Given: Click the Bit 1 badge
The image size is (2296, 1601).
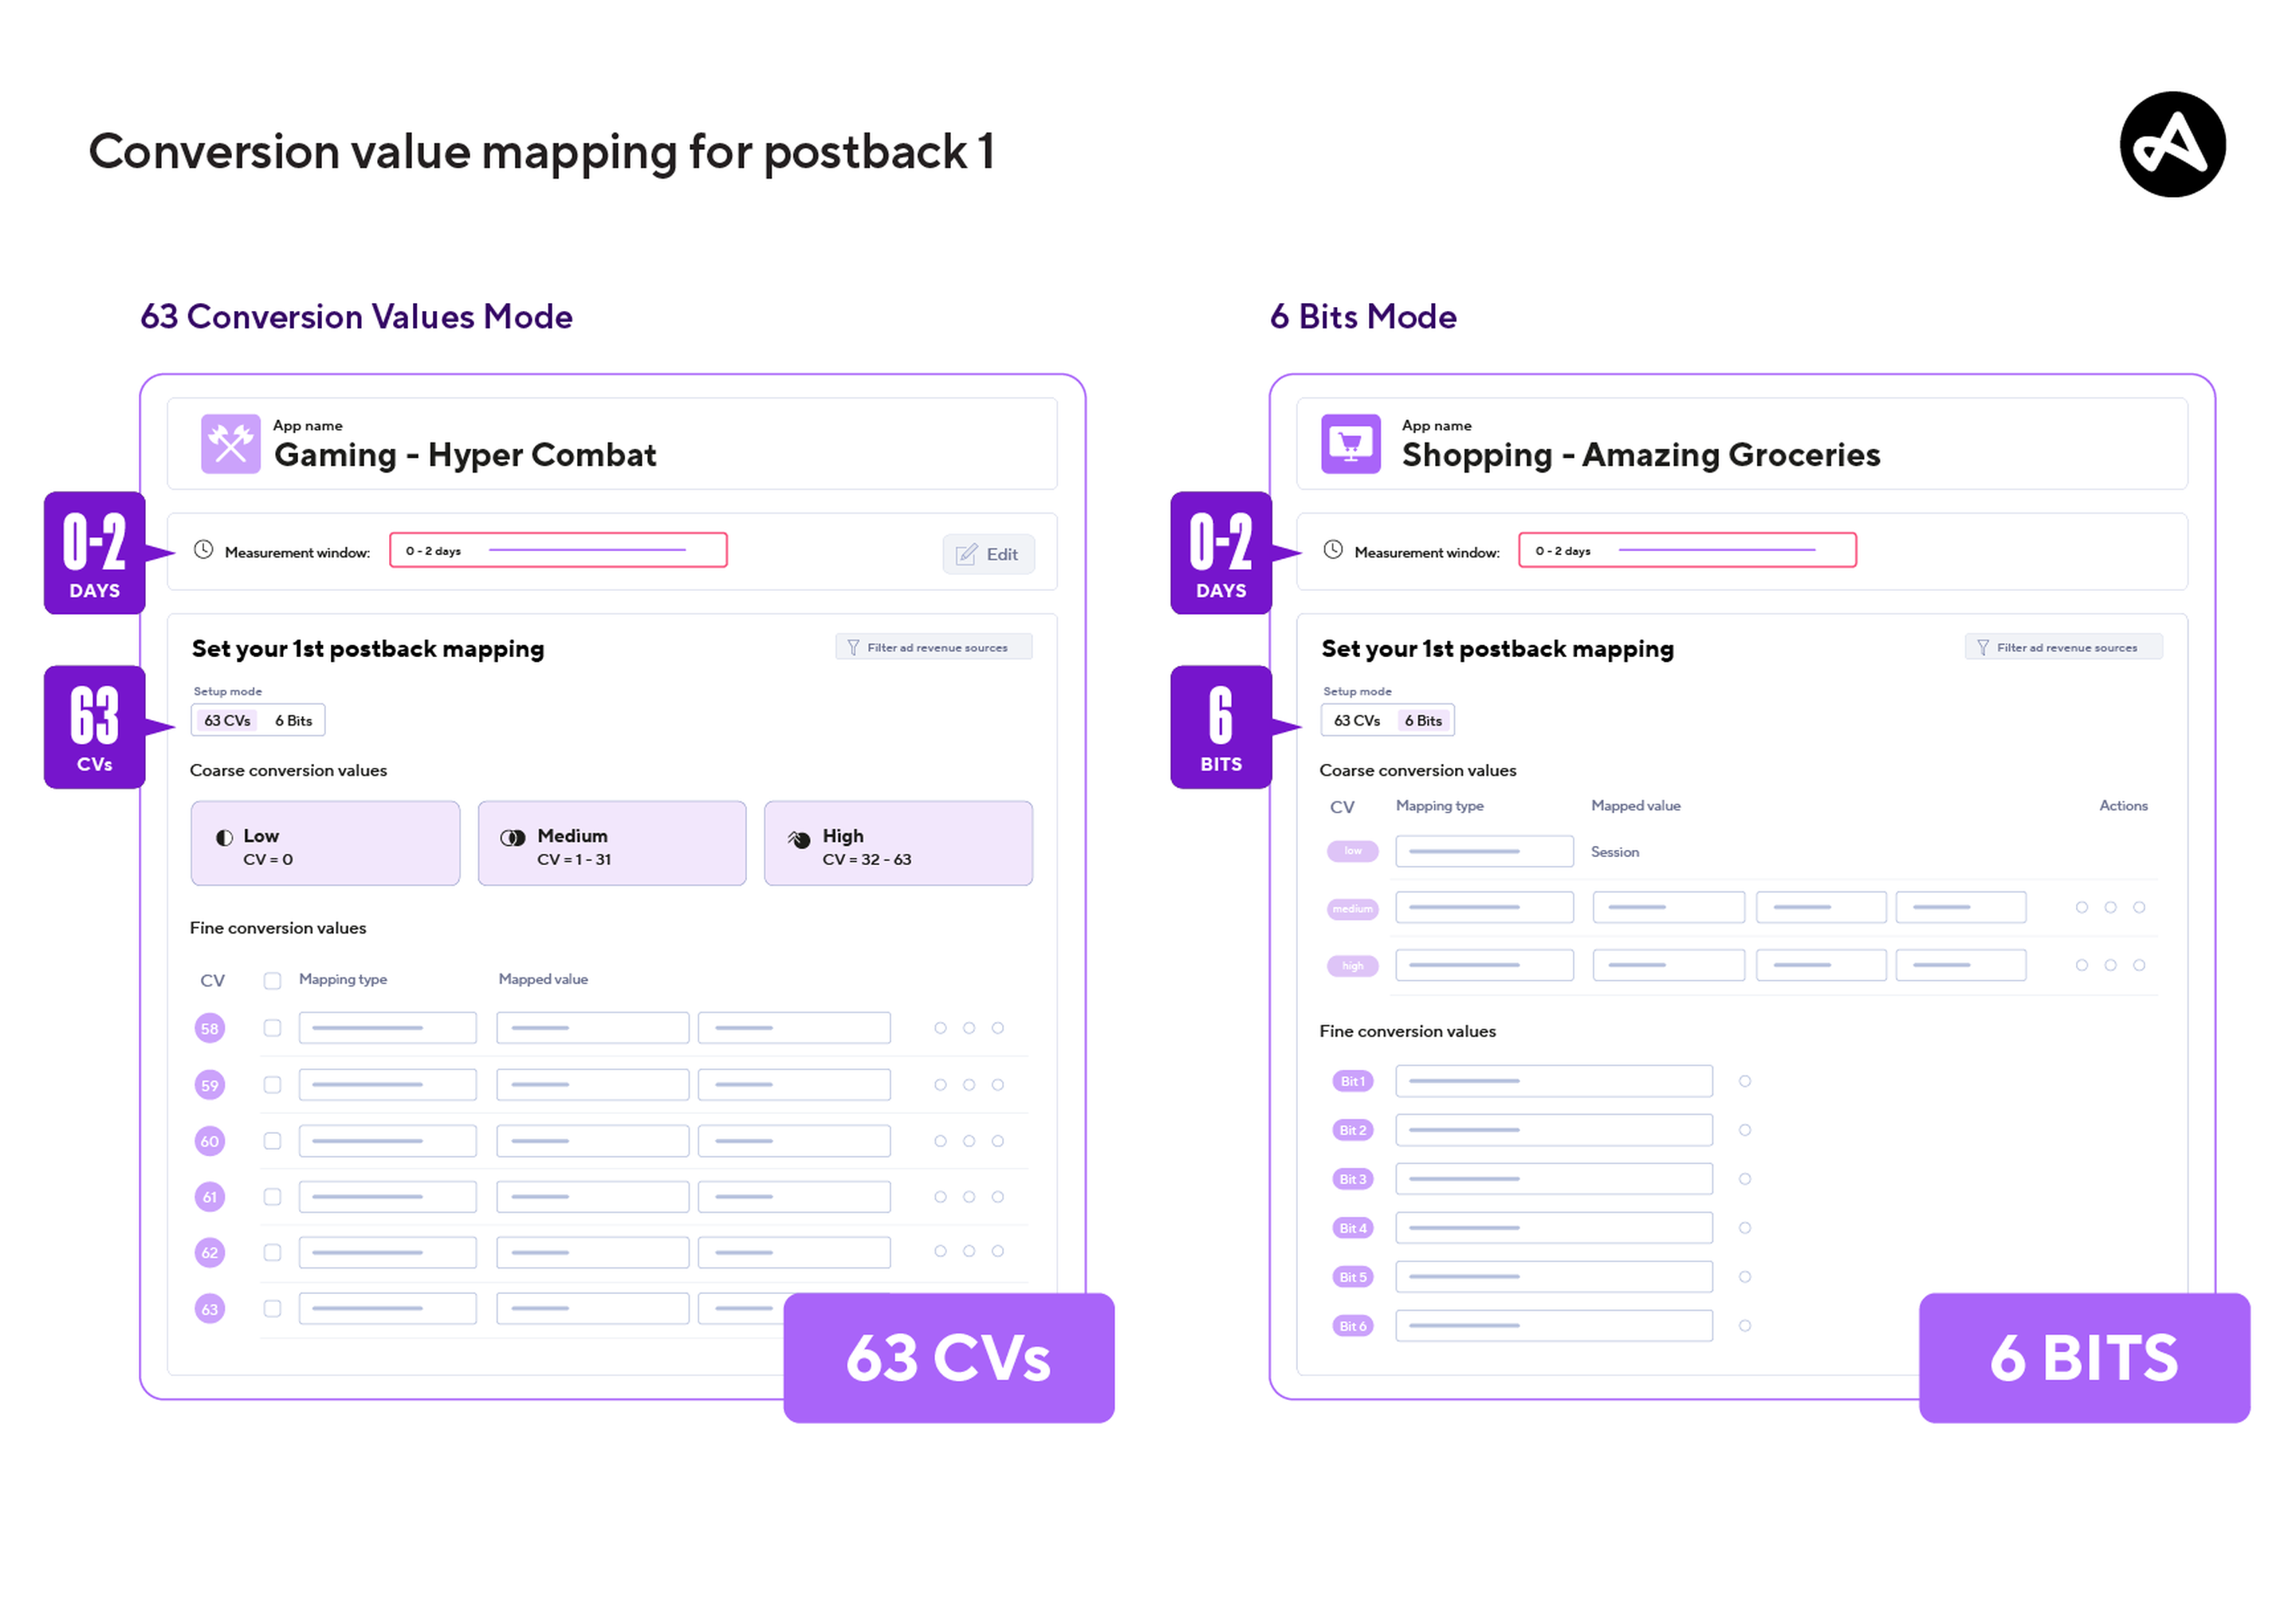Looking at the screenshot, I should 1352,1081.
